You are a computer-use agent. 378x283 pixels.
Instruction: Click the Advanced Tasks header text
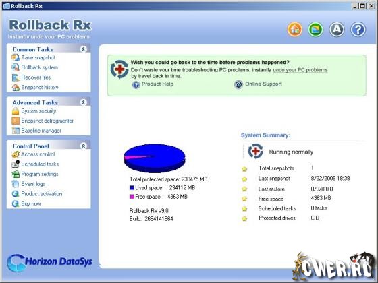pyautogui.click(x=35, y=102)
